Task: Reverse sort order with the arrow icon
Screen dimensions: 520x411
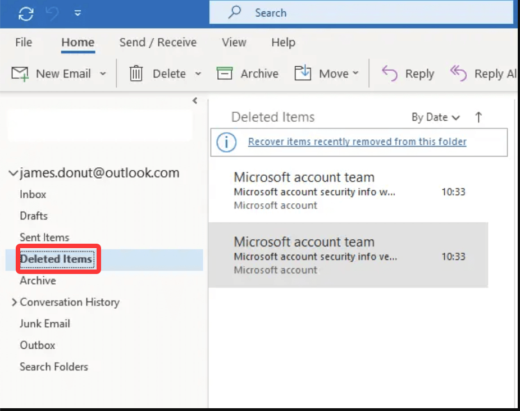Action: pos(478,117)
